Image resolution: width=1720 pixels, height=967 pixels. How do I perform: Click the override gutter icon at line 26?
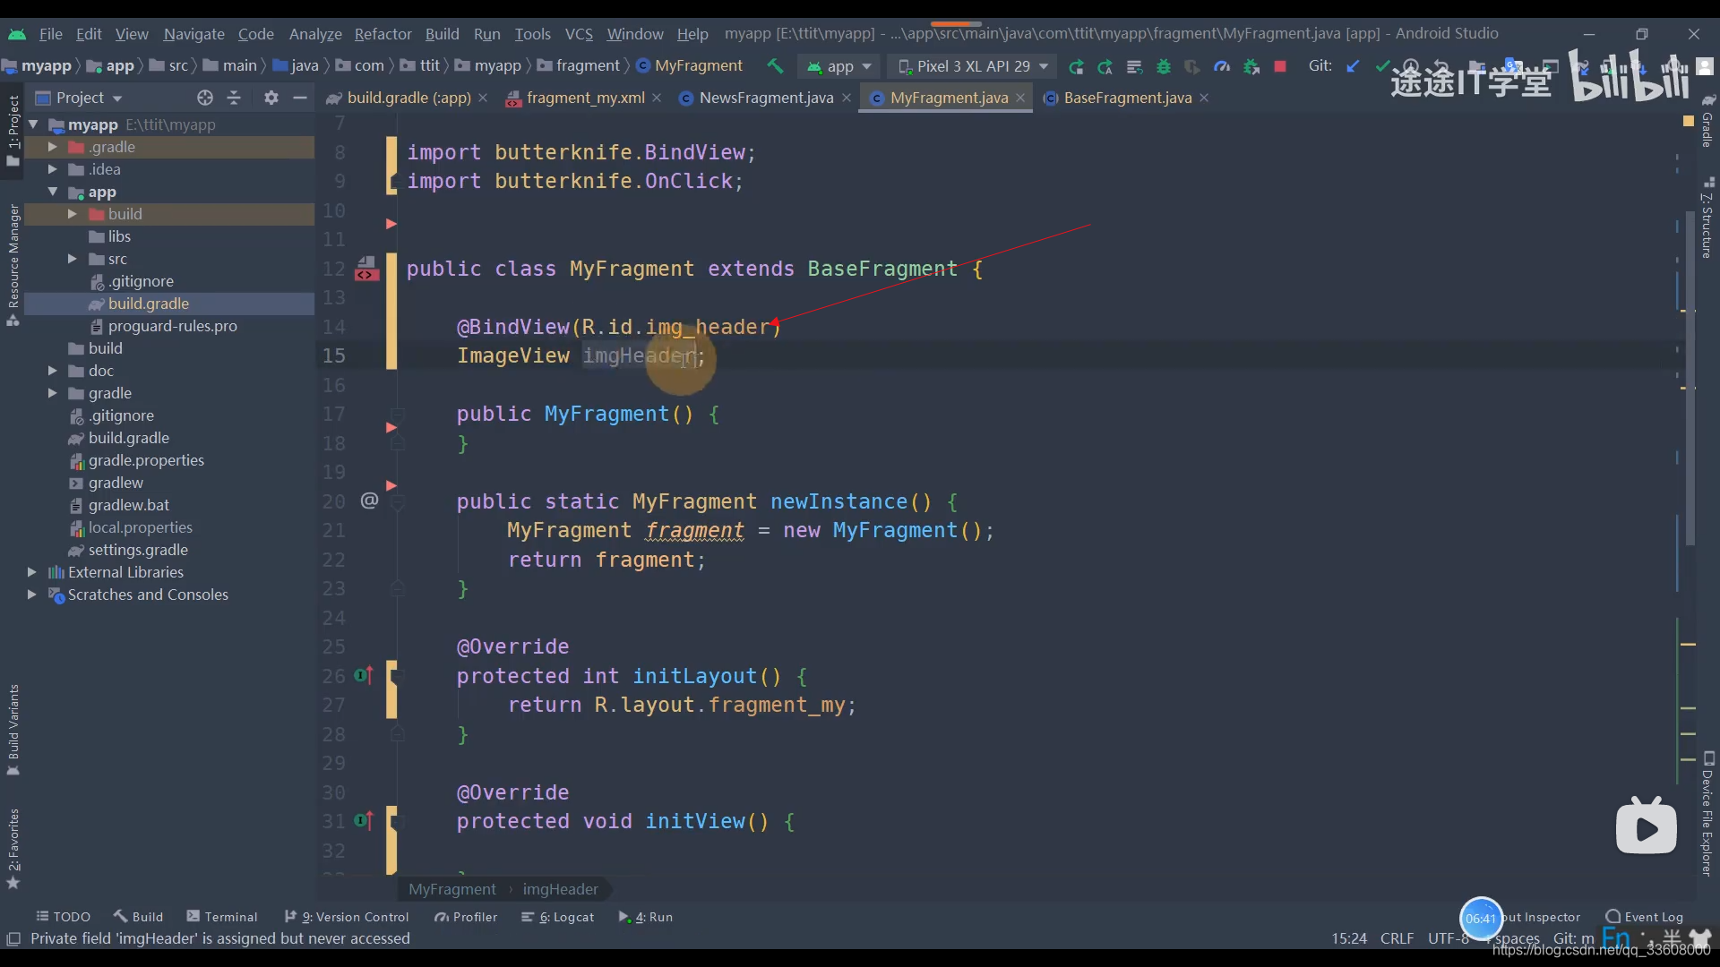tap(364, 675)
